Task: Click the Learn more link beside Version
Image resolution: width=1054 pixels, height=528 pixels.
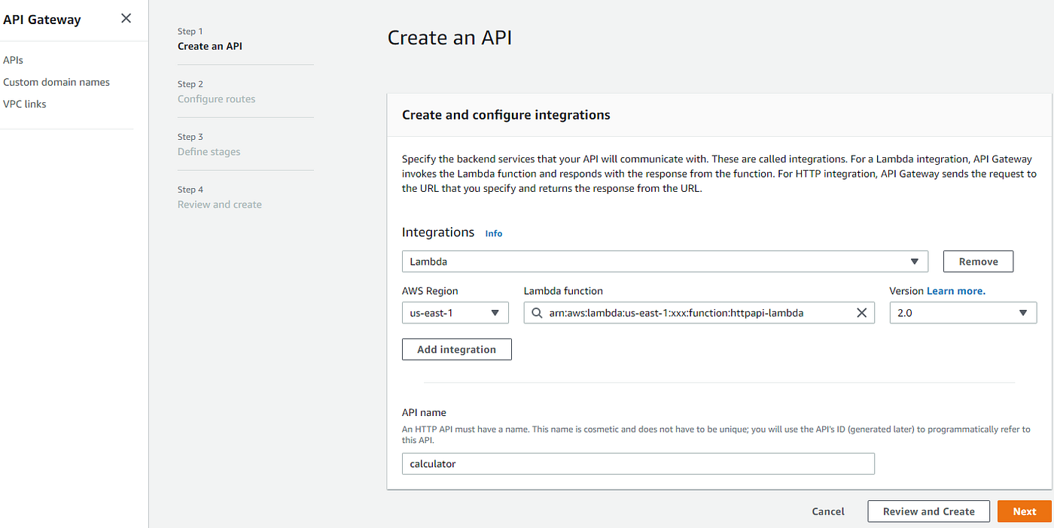Action: [x=955, y=290]
